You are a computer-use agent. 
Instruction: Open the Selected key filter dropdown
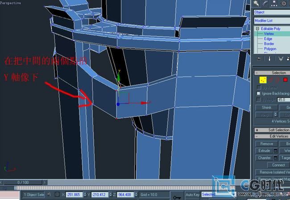[219, 194]
